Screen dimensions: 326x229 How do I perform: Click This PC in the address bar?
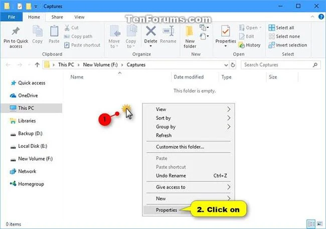click(x=66, y=65)
